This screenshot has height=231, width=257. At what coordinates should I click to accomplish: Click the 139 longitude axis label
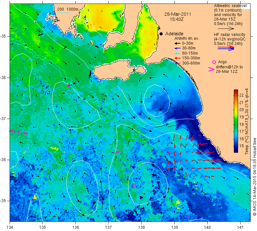[174, 227]
